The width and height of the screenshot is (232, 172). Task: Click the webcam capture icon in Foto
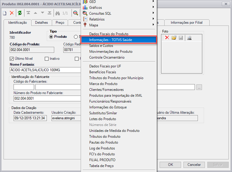(x=189, y=38)
